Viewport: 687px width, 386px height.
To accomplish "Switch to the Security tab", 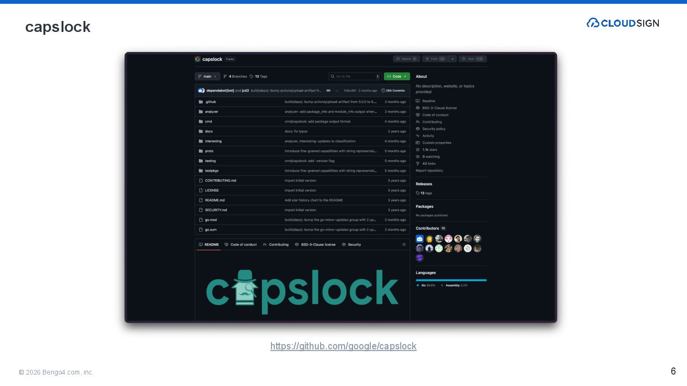I will [352, 244].
